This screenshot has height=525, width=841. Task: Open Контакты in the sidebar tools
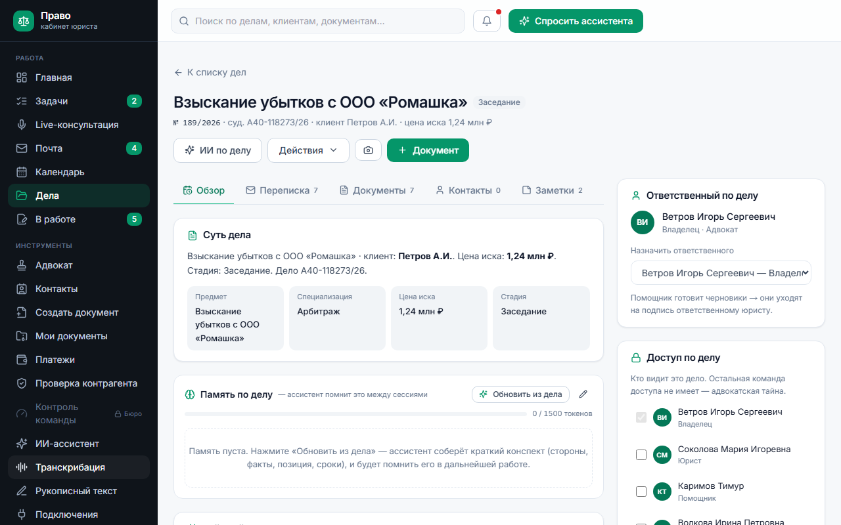(79, 289)
